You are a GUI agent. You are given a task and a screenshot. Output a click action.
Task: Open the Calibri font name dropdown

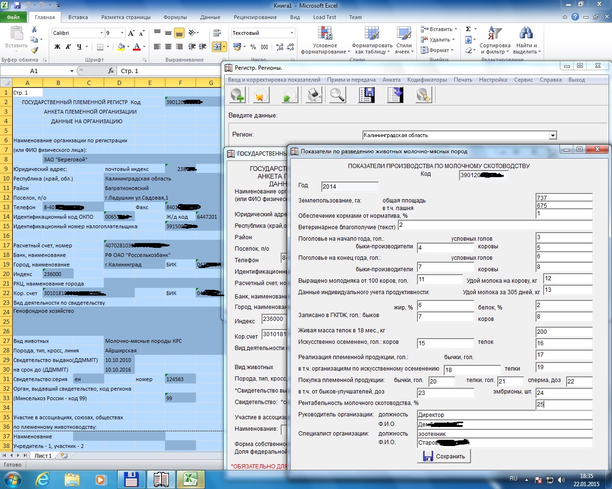pyautogui.click(x=101, y=33)
